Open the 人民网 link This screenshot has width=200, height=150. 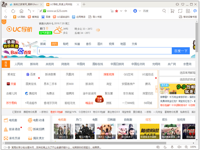click(18, 64)
